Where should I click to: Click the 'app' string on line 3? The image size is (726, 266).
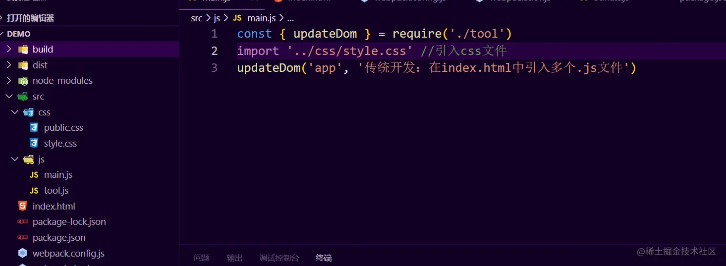point(325,68)
